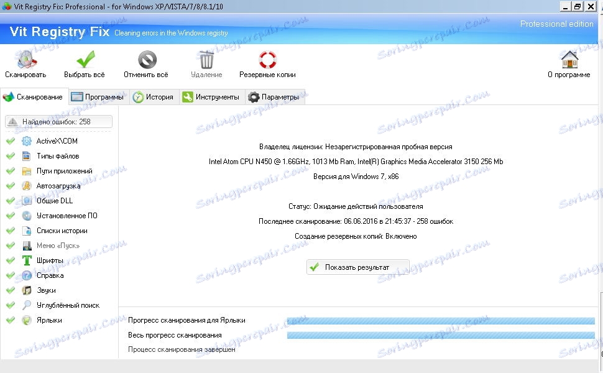Click the warning icon beside Найдено ошибок
Viewport: 603px width, 373px height.
12,121
